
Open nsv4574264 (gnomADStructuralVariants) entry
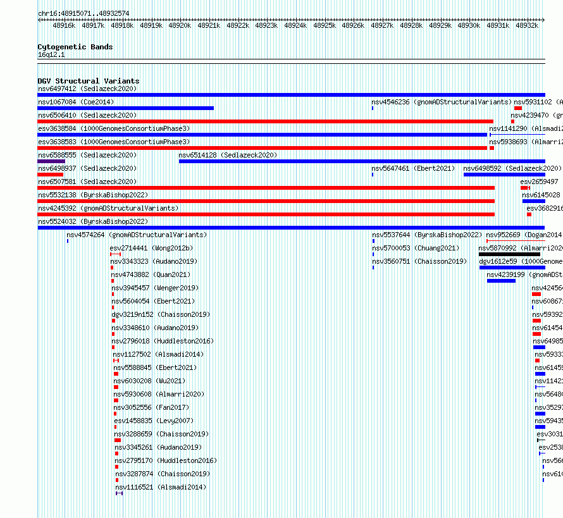pos(137,235)
